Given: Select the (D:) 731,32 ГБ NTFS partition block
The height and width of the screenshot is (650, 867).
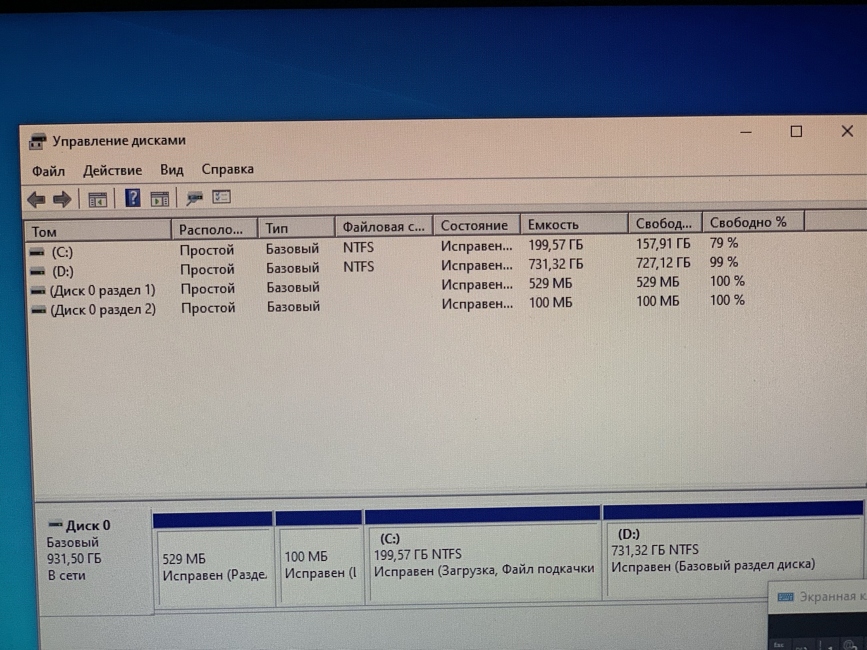Looking at the screenshot, I should (x=733, y=550).
